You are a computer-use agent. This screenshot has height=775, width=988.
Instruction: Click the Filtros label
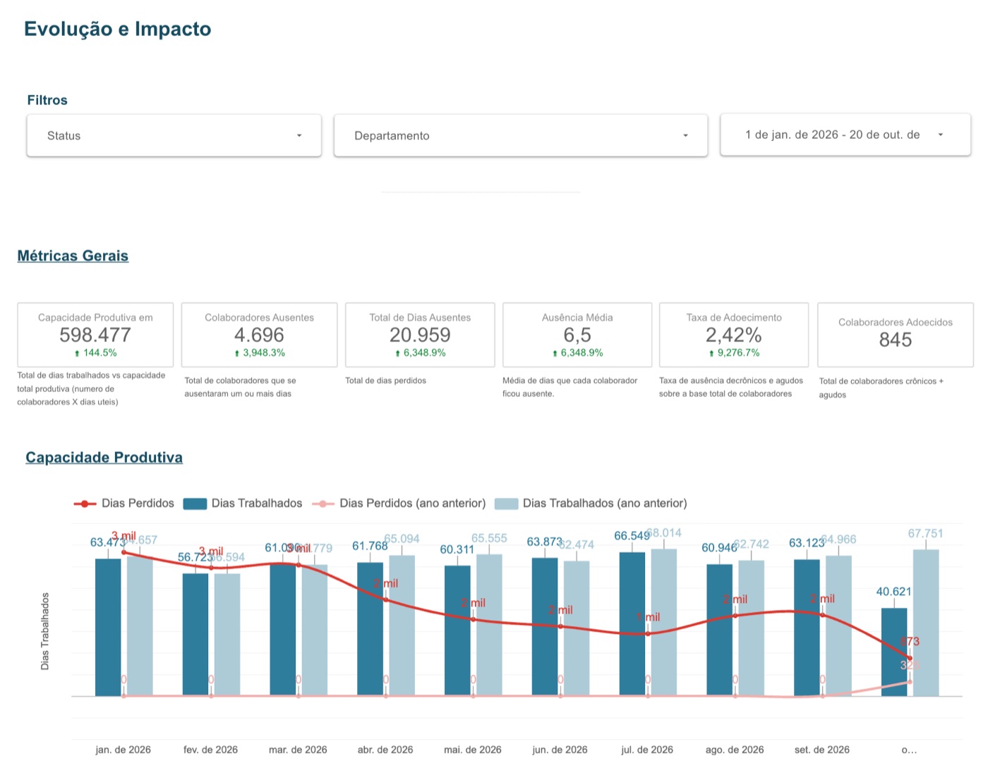coord(47,100)
